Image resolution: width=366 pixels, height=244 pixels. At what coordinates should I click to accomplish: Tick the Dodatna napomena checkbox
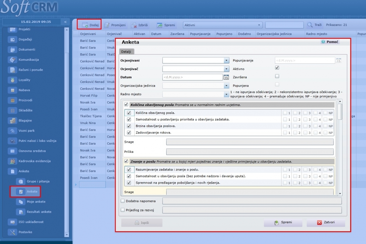123,201
